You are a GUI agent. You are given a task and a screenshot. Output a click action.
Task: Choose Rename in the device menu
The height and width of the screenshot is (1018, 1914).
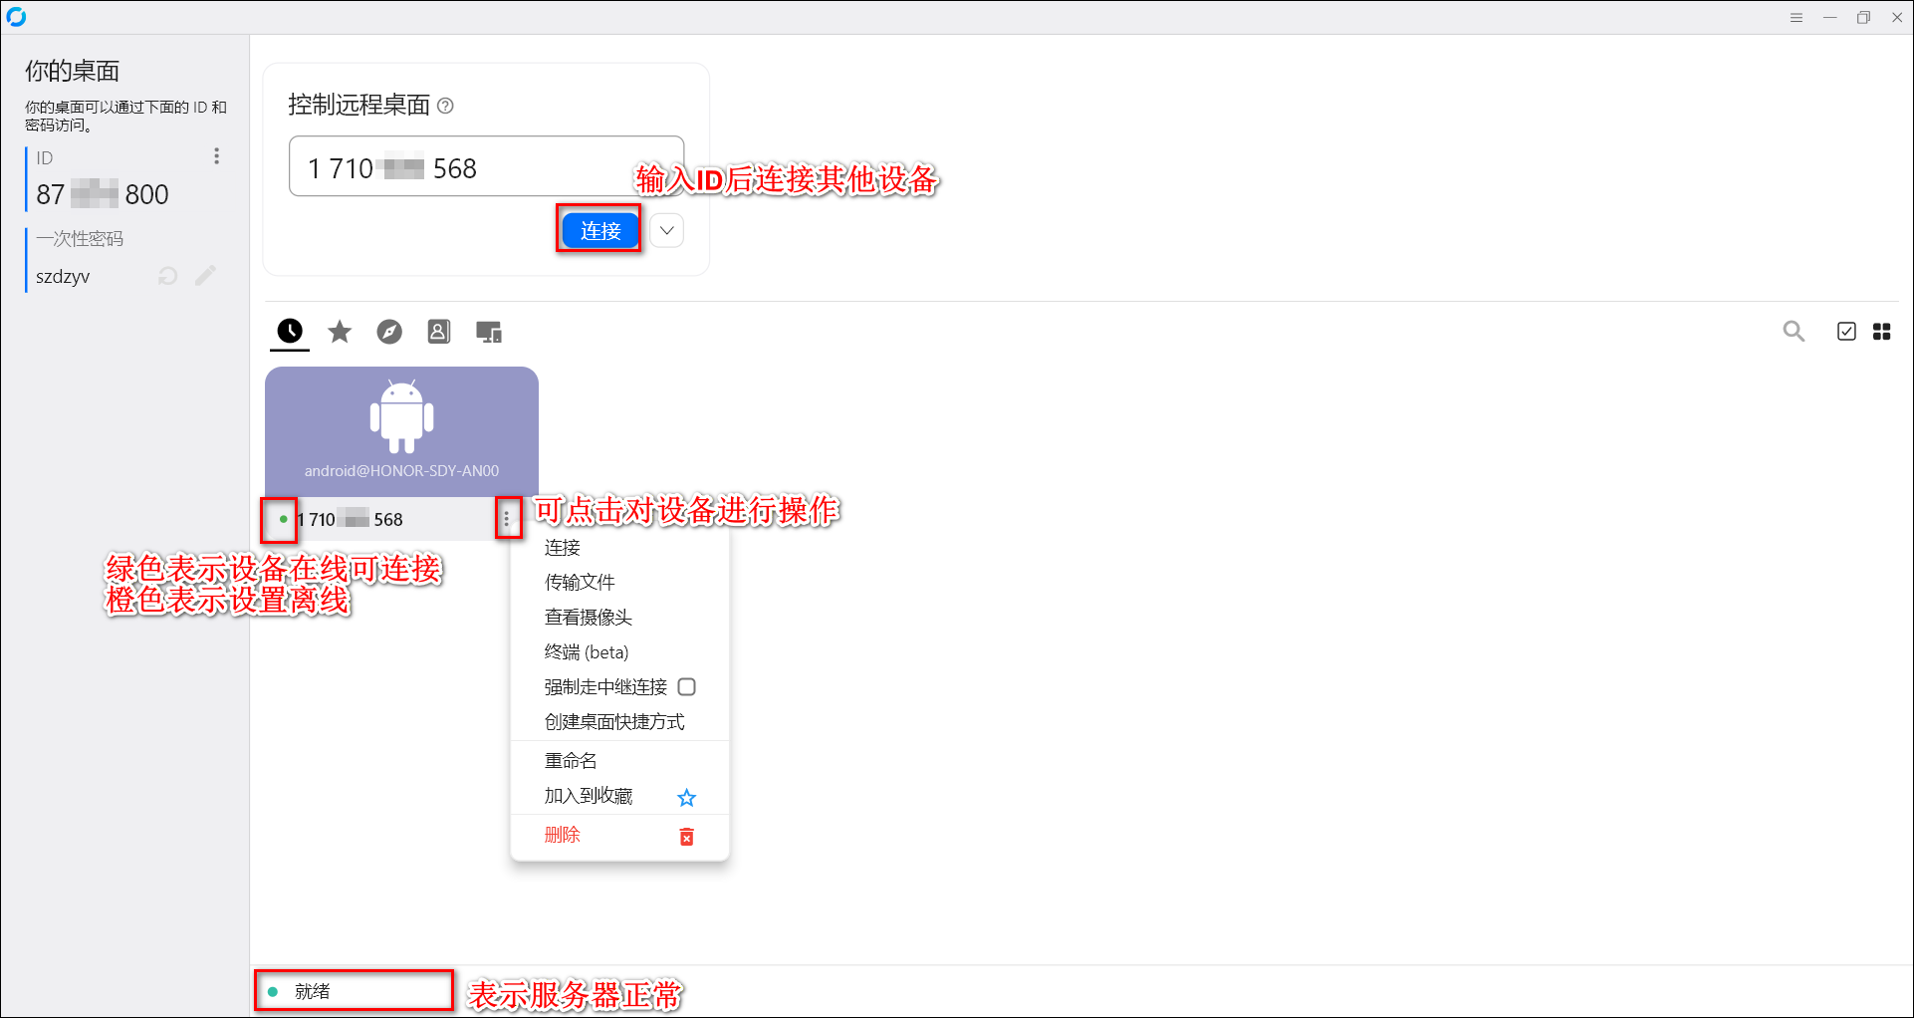coord(571,761)
